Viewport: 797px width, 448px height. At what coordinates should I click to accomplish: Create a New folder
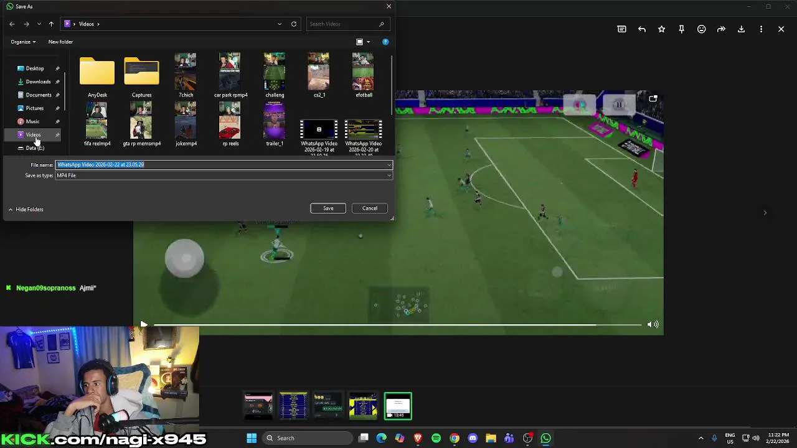[60, 42]
